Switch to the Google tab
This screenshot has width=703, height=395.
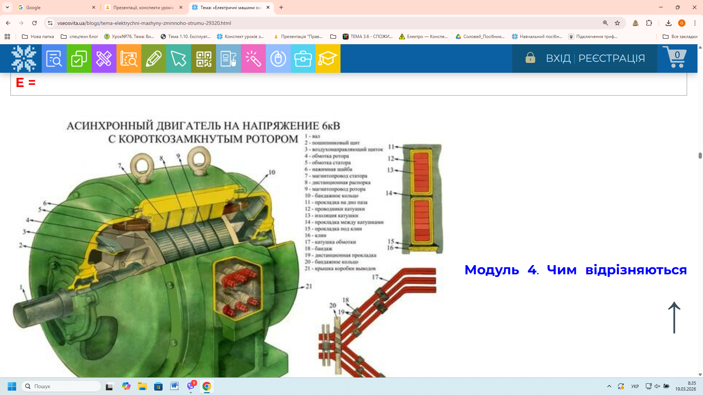[55, 7]
